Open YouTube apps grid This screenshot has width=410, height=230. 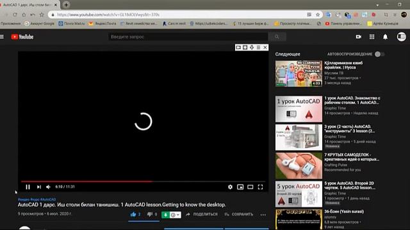click(372, 37)
